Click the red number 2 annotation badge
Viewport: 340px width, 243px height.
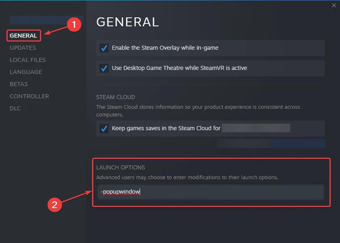(x=55, y=205)
